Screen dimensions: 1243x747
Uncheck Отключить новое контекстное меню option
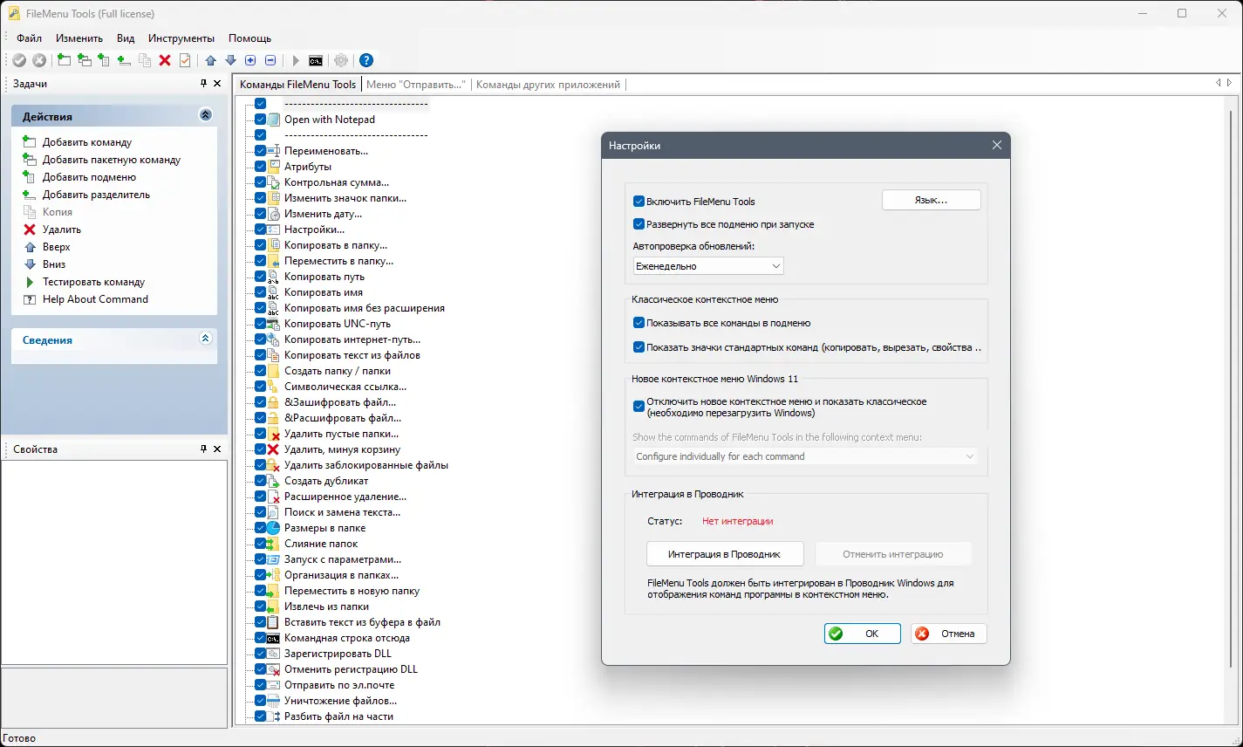pos(639,406)
